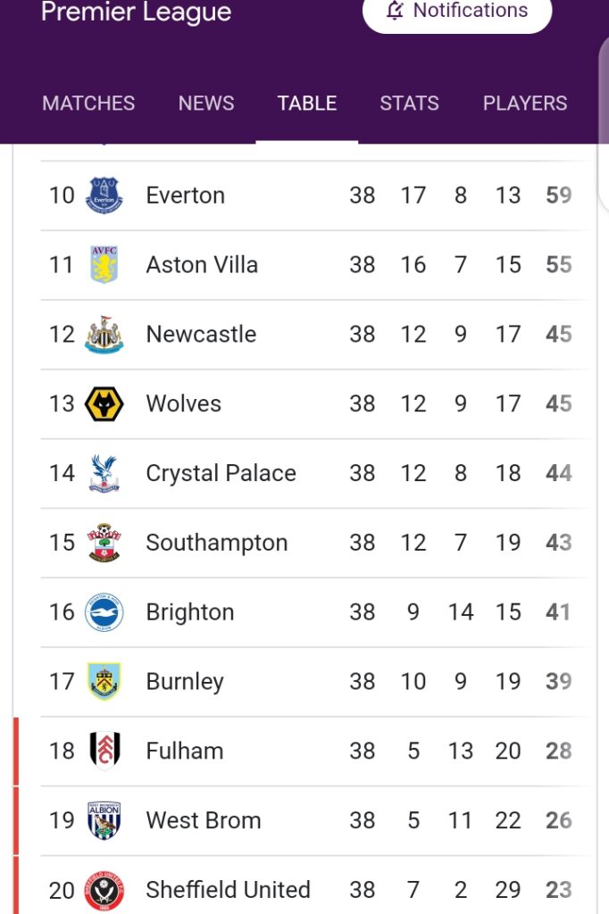
Task: Click the Burnley club crest icon
Action: [x=104, y=682]
